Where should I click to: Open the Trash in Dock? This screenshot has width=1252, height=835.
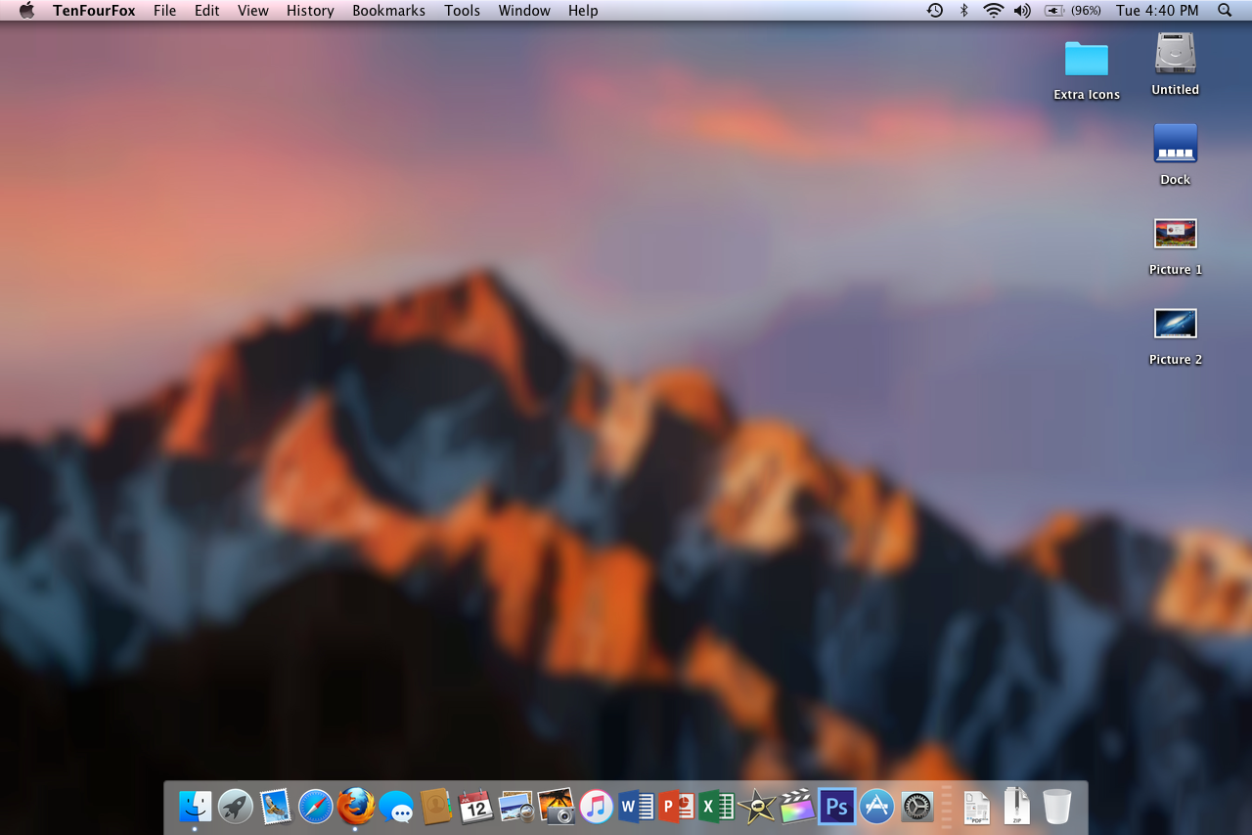pos(1057,807)
